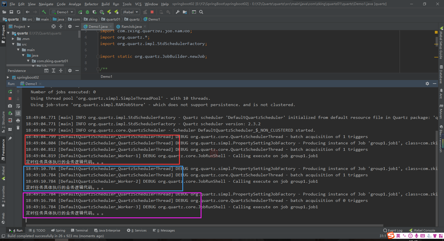Switch to the RamJob.java editor tab
Image resolution: width=444 pixels, height=241 pixels.
click(132, 26)
